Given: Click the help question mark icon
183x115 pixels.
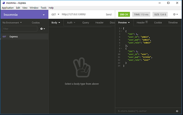Looking at the screenshot, I should click(177, 111).
